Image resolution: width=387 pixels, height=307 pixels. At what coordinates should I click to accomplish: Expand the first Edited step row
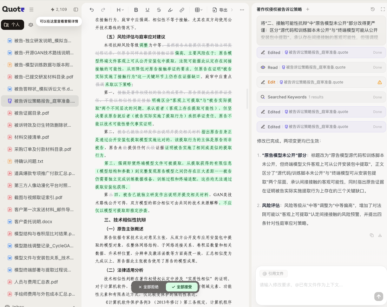coord(321,52)
